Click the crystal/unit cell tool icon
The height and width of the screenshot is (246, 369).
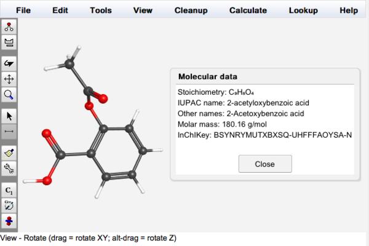10,42
